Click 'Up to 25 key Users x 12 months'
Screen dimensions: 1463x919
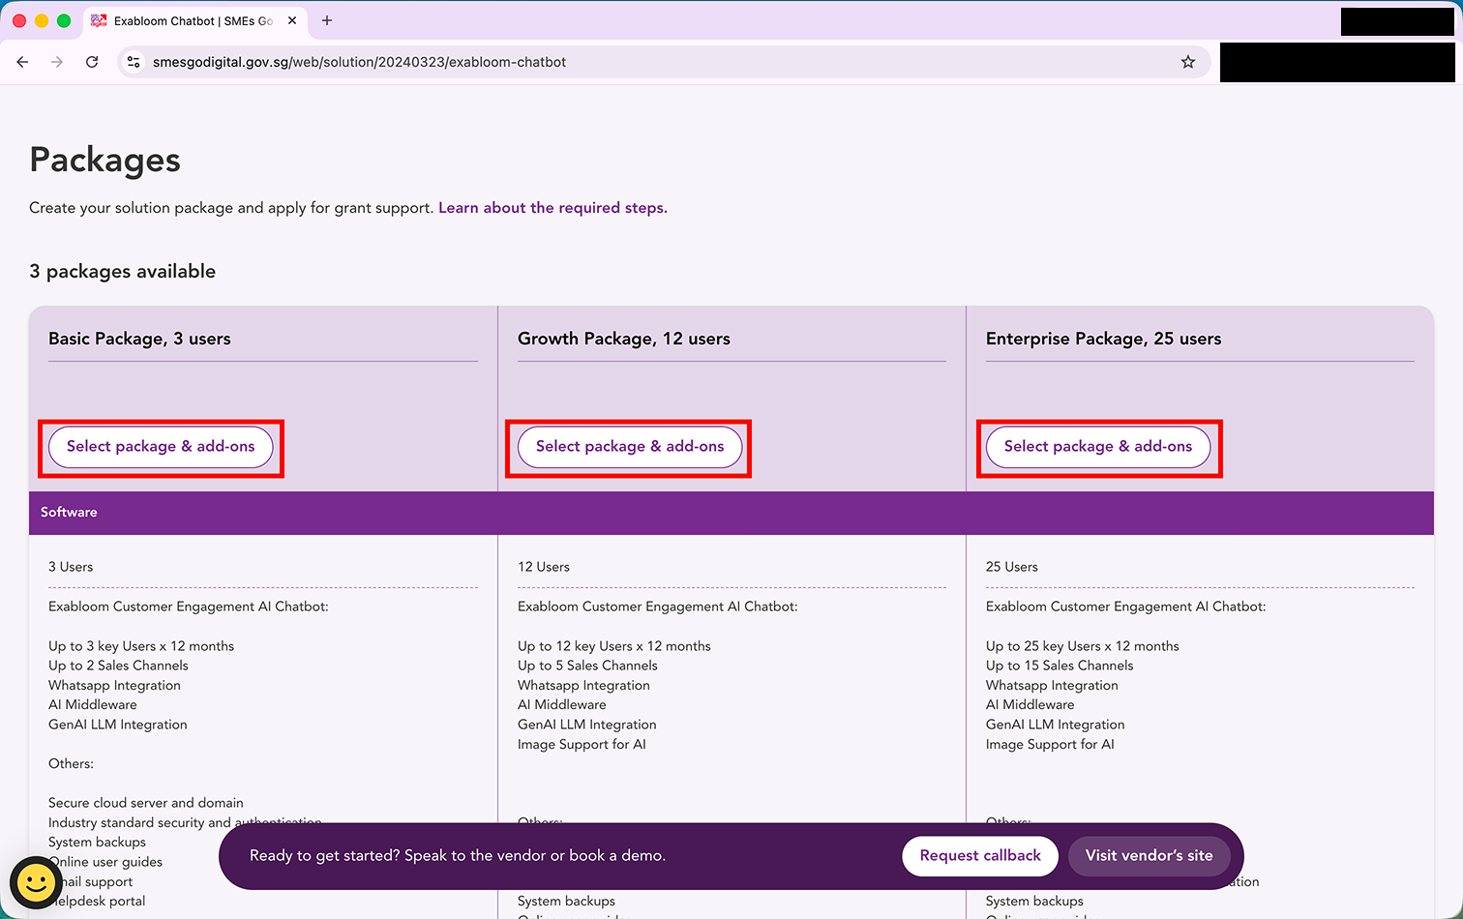point(1083,646)
